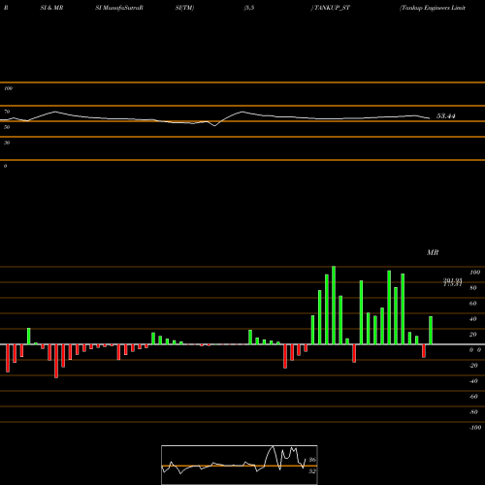485x485 pixels.
Task: Click the SI MunafaSutraR header text
Action: (119, 8)
